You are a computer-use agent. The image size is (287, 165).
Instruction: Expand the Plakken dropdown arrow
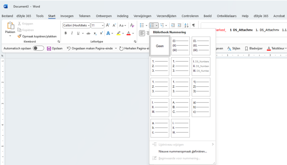(x=10, y=36)
